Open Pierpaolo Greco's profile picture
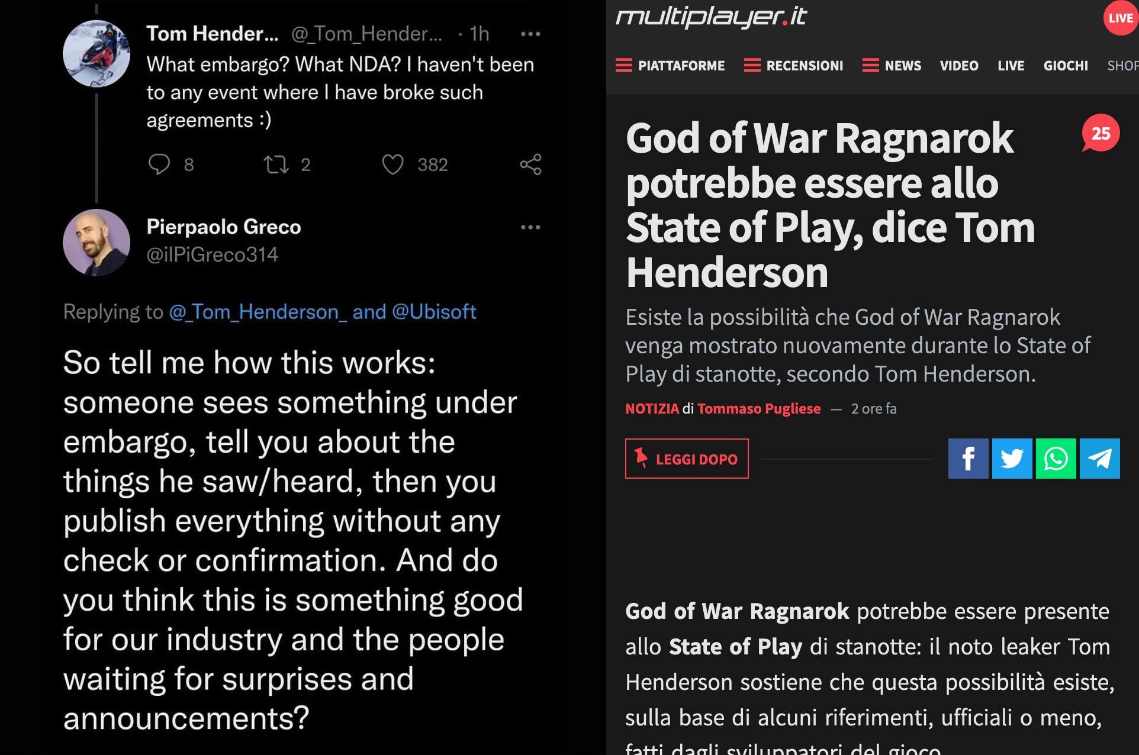Screen dimensions: 1139x755 coord(96,242)
